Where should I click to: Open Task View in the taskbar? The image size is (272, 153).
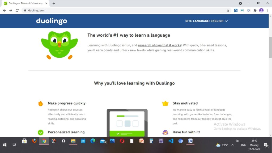pos(14,145)
